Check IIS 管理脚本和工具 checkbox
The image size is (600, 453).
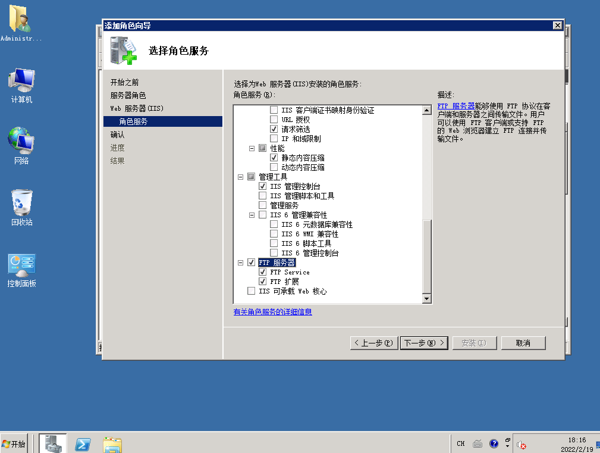point(262,196)
